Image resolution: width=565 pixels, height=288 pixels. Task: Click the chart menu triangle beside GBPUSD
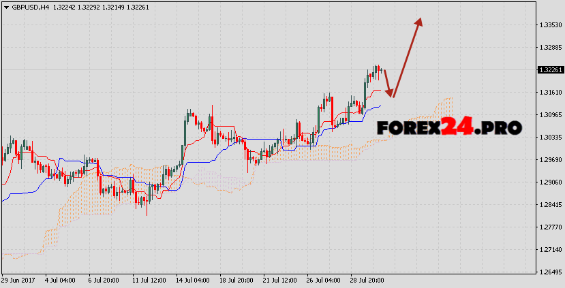pos(5,7)
